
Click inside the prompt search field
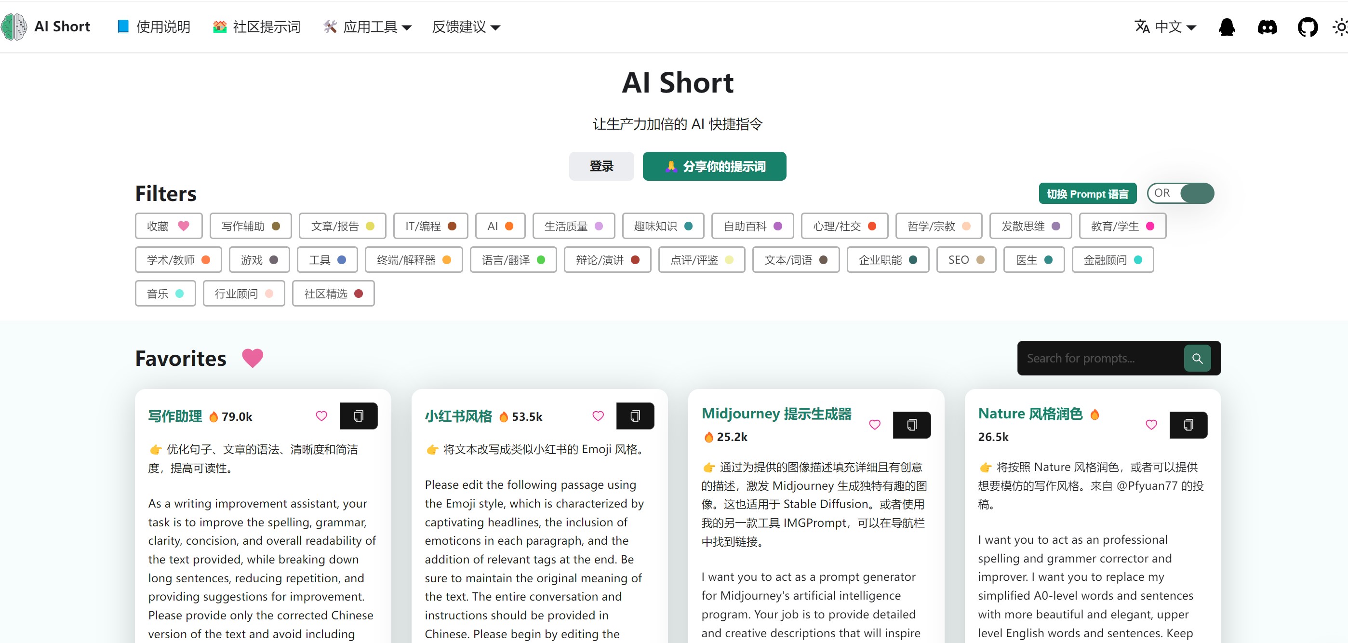pyautogui.click(x=1099, y=358)
